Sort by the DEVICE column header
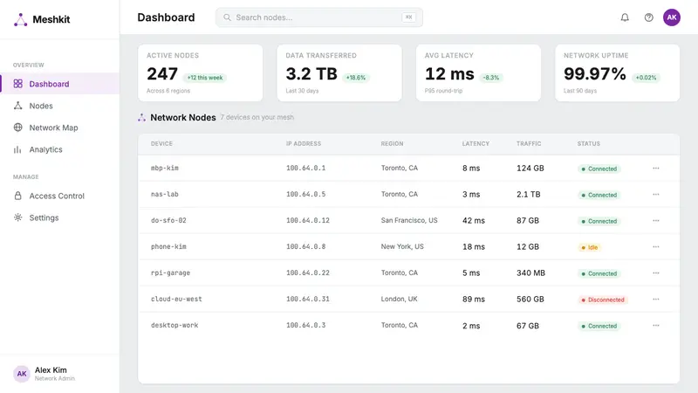This screenshot has width=698, height=393. [x=161, y=143]
